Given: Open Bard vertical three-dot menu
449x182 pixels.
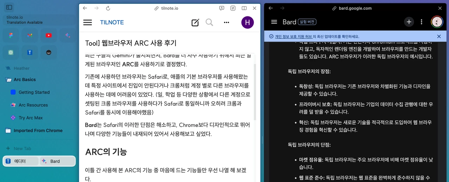Looking at the screenshot, I should coord(422,22).
